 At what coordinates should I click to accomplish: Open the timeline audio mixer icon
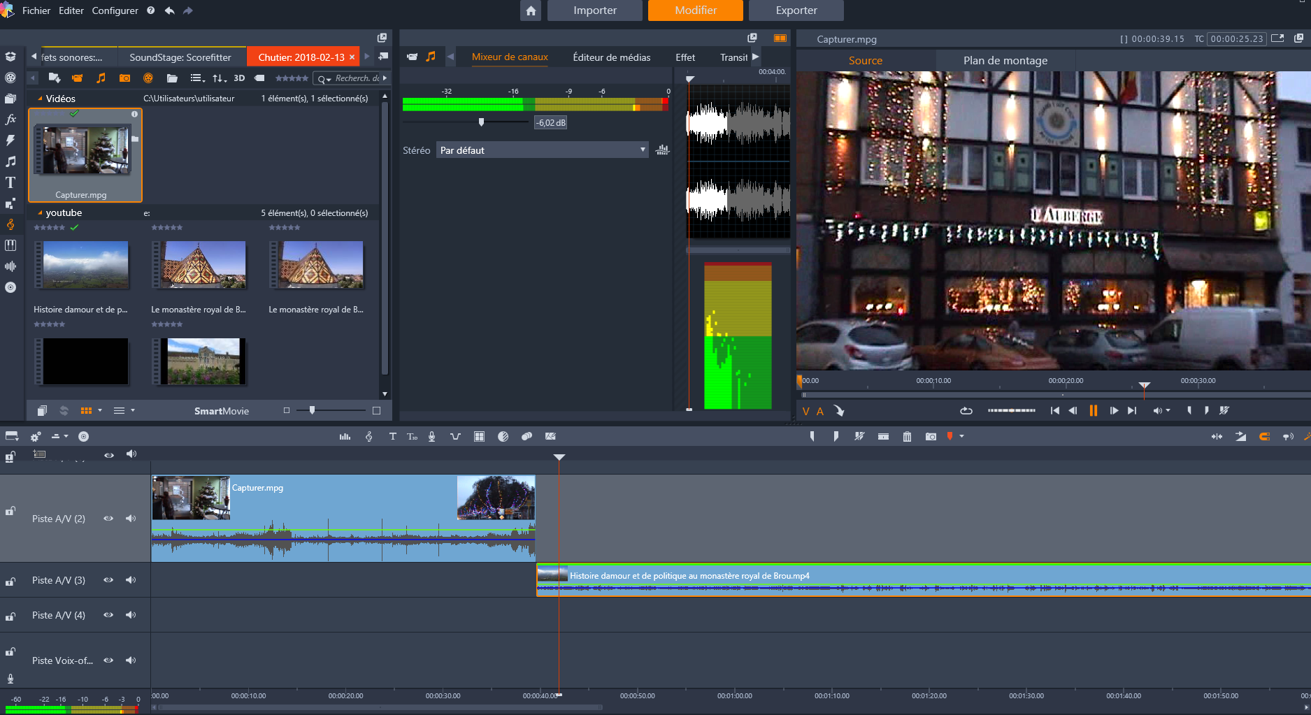point(345,436)
